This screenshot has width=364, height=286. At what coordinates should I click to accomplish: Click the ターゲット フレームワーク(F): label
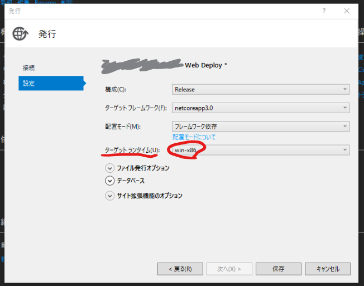point(136,108)
